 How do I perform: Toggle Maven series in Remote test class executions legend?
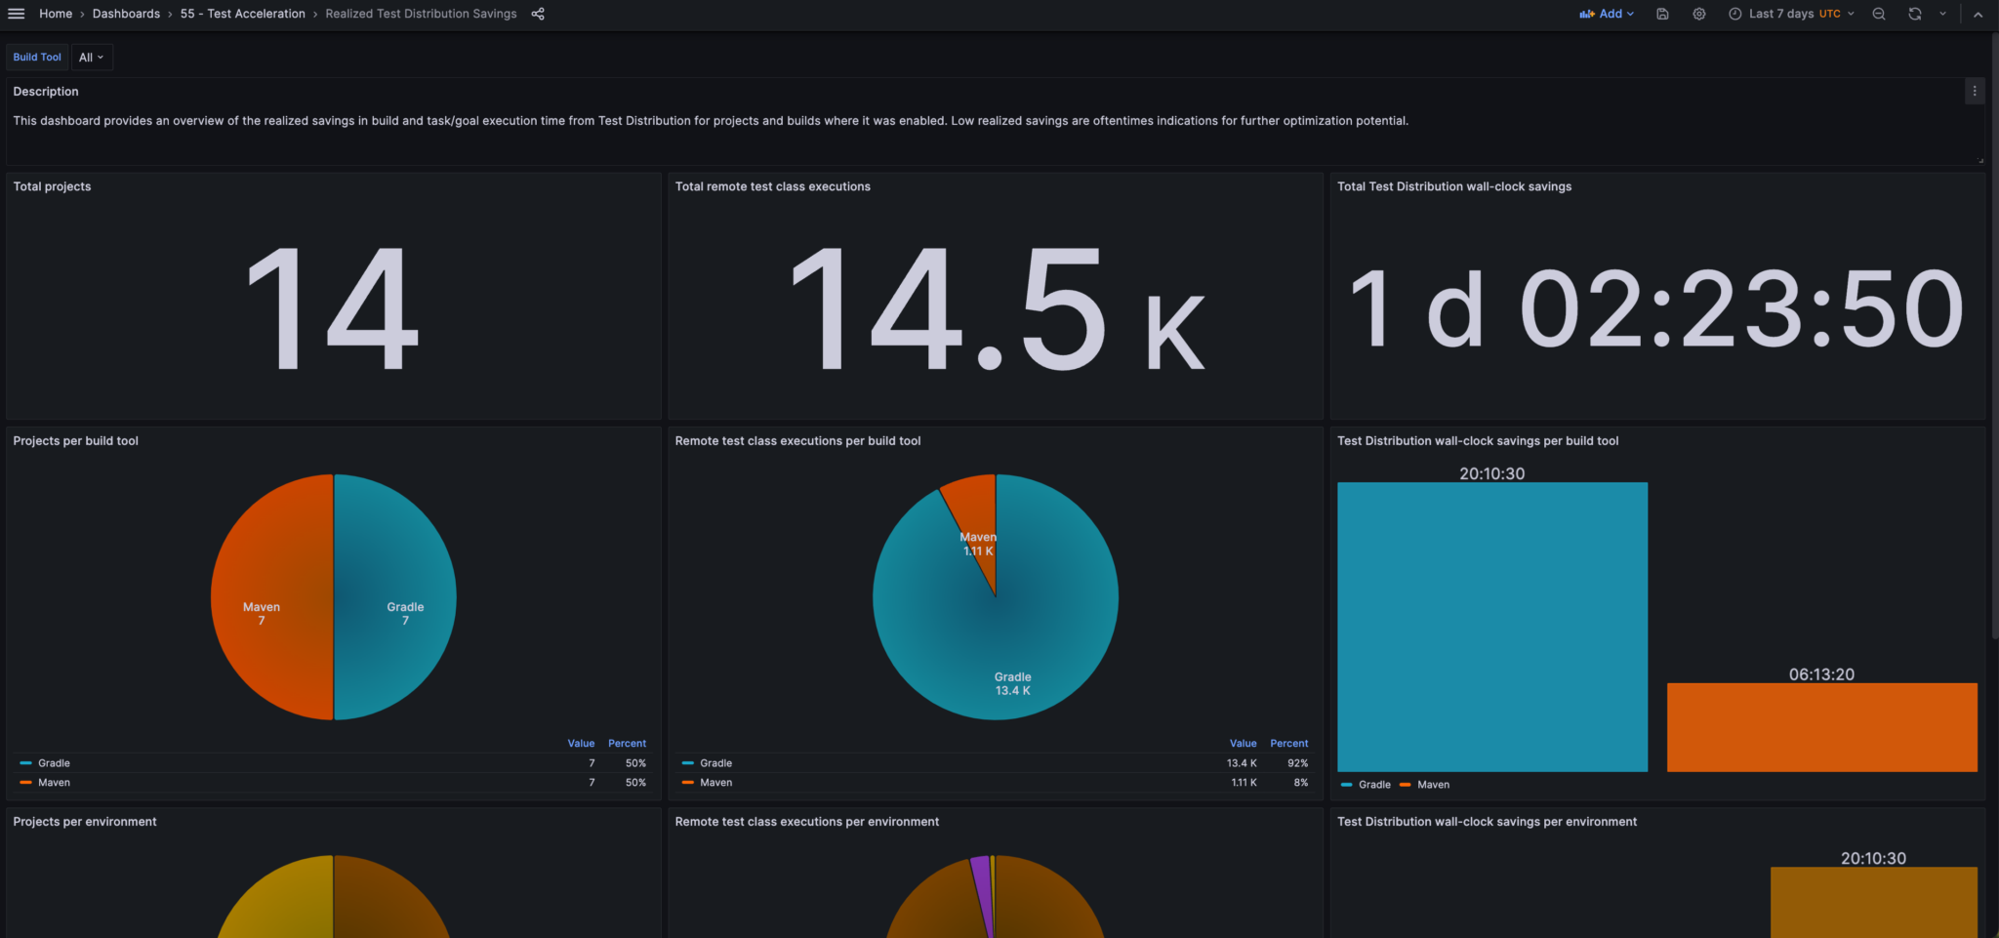[x=715, y=783]
